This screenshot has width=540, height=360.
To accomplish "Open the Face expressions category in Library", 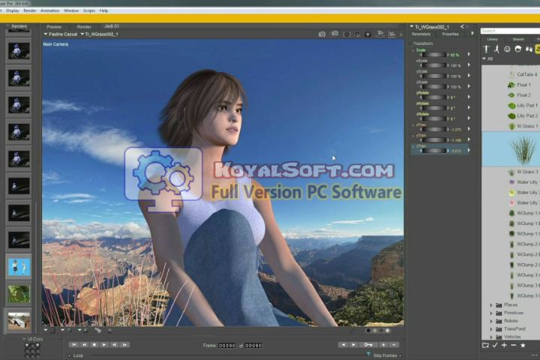I will (x=507, y=49).
